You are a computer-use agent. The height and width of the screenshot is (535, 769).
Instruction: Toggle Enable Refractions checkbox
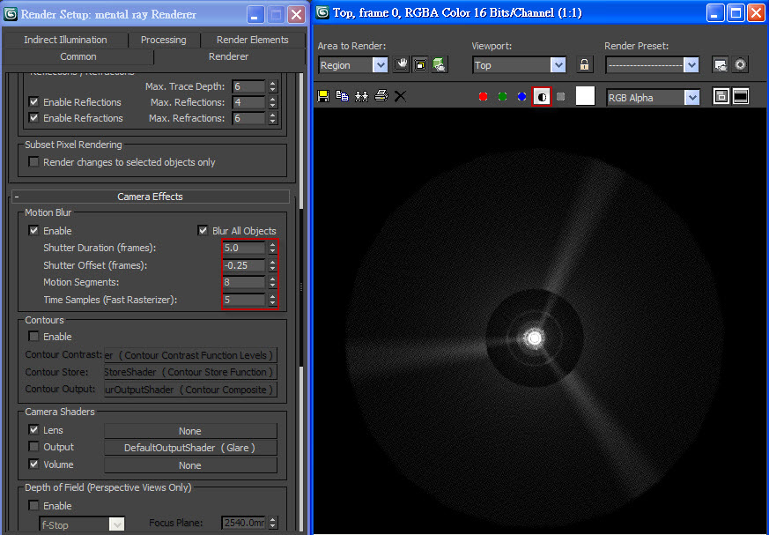33,118
